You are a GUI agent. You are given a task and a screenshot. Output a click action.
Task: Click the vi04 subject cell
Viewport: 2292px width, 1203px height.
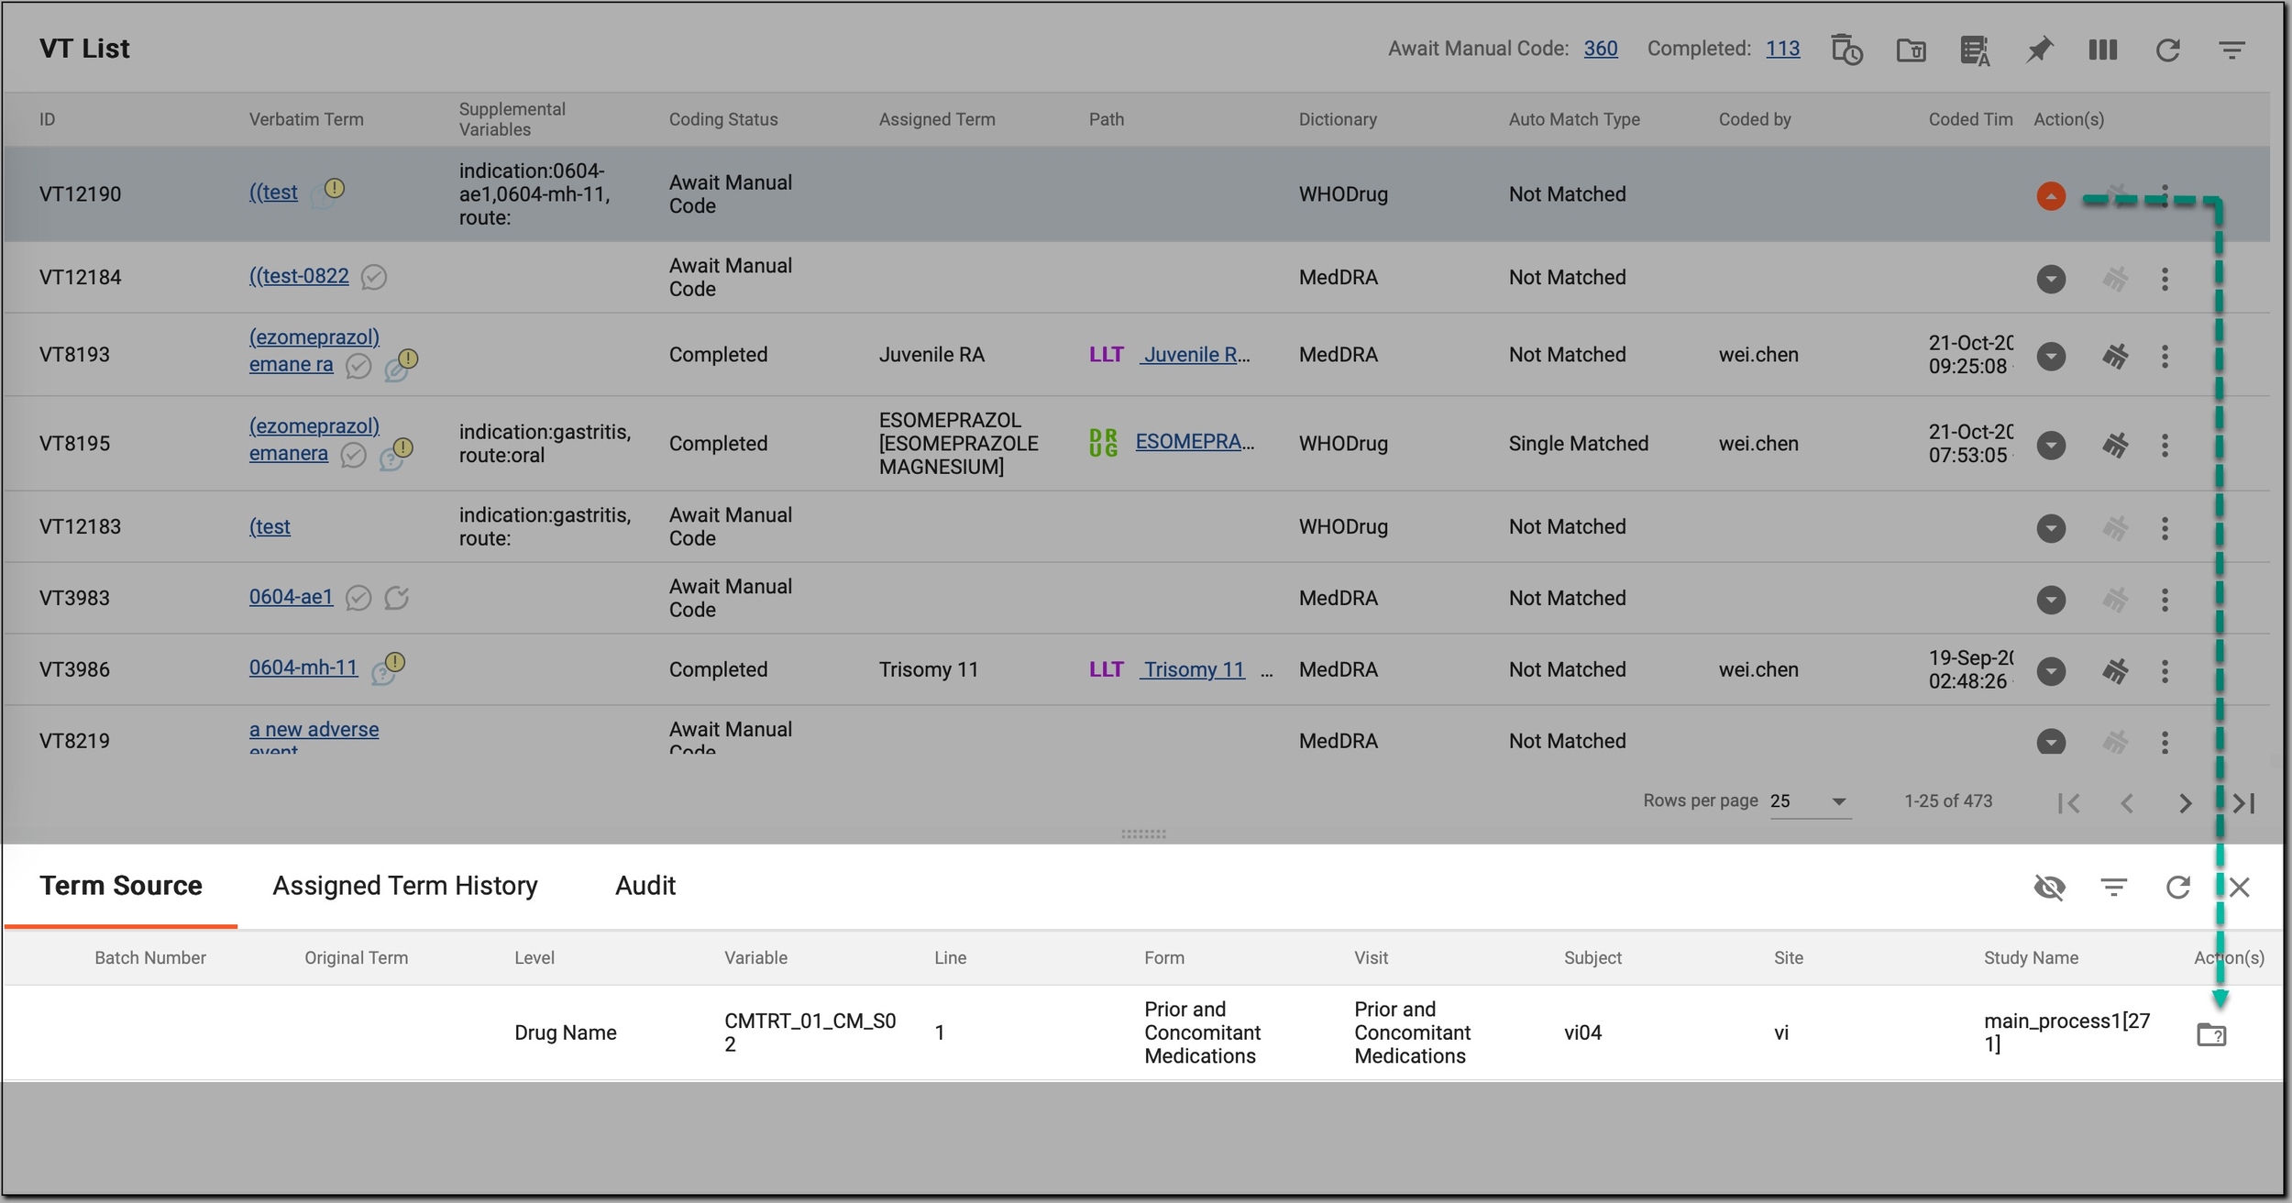pos(1582,1032)
